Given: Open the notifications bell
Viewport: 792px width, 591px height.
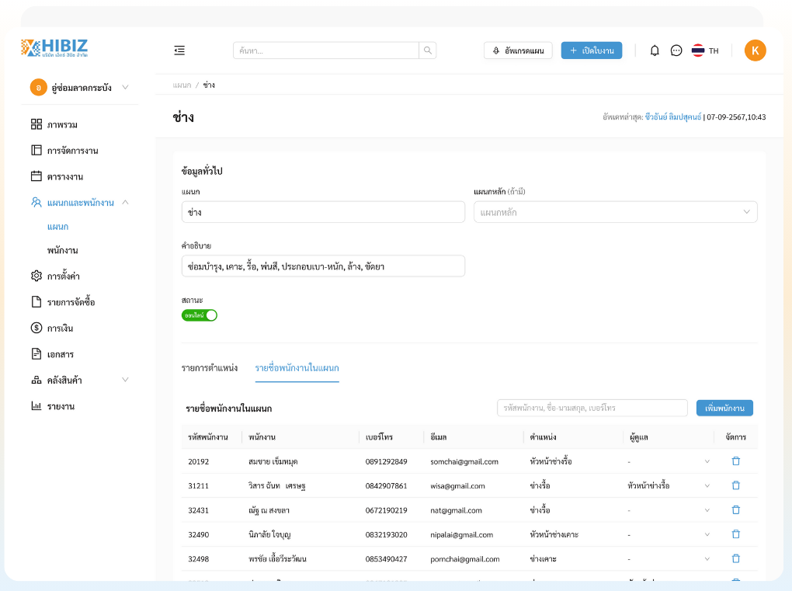Looking at the screenshot, I should [x=655, y=50].
